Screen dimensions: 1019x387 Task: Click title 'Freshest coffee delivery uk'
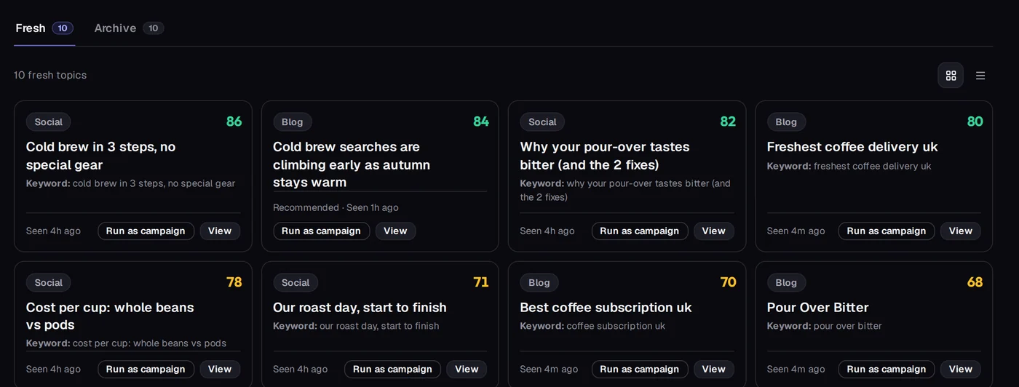point(852,147)
